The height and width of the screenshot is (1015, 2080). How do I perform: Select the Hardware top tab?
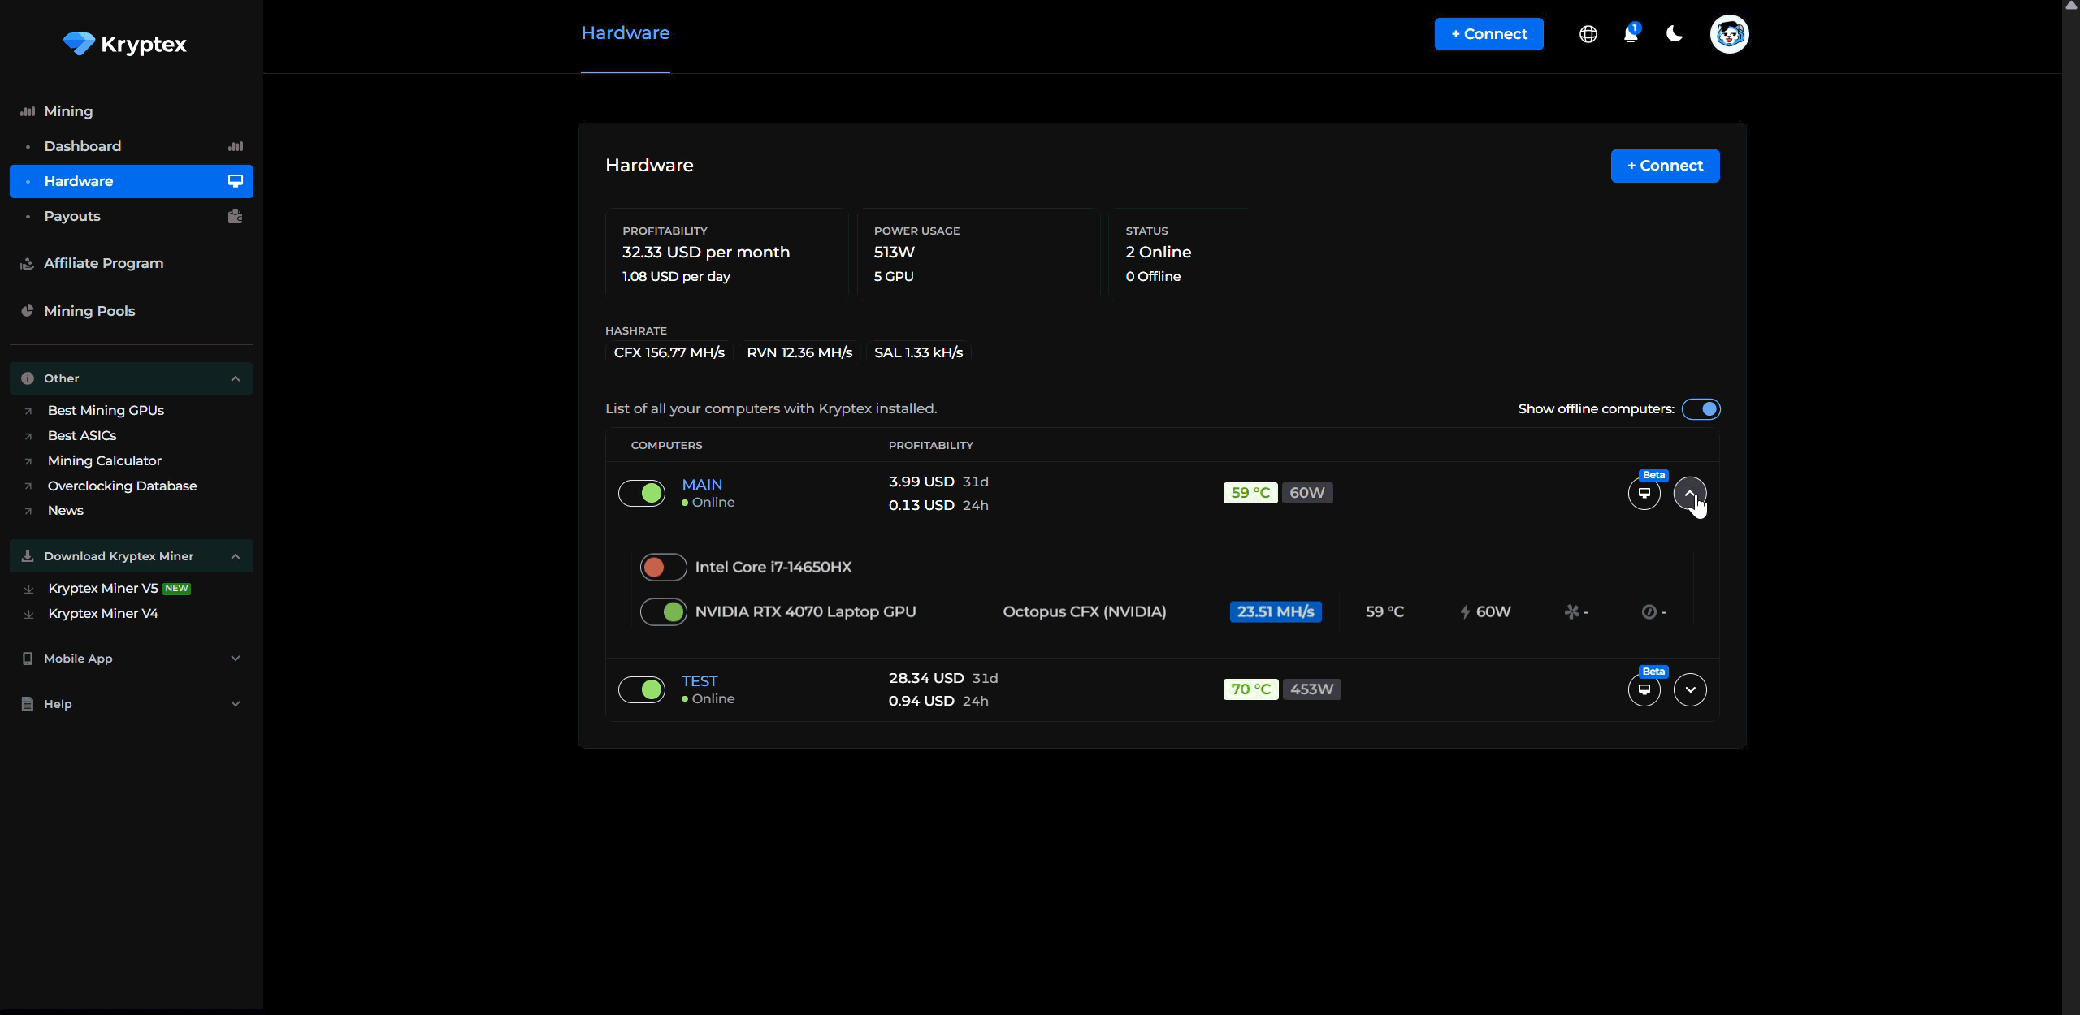click(626, 33)
